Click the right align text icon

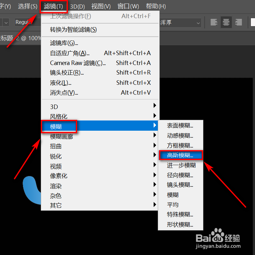coord(238,22)
